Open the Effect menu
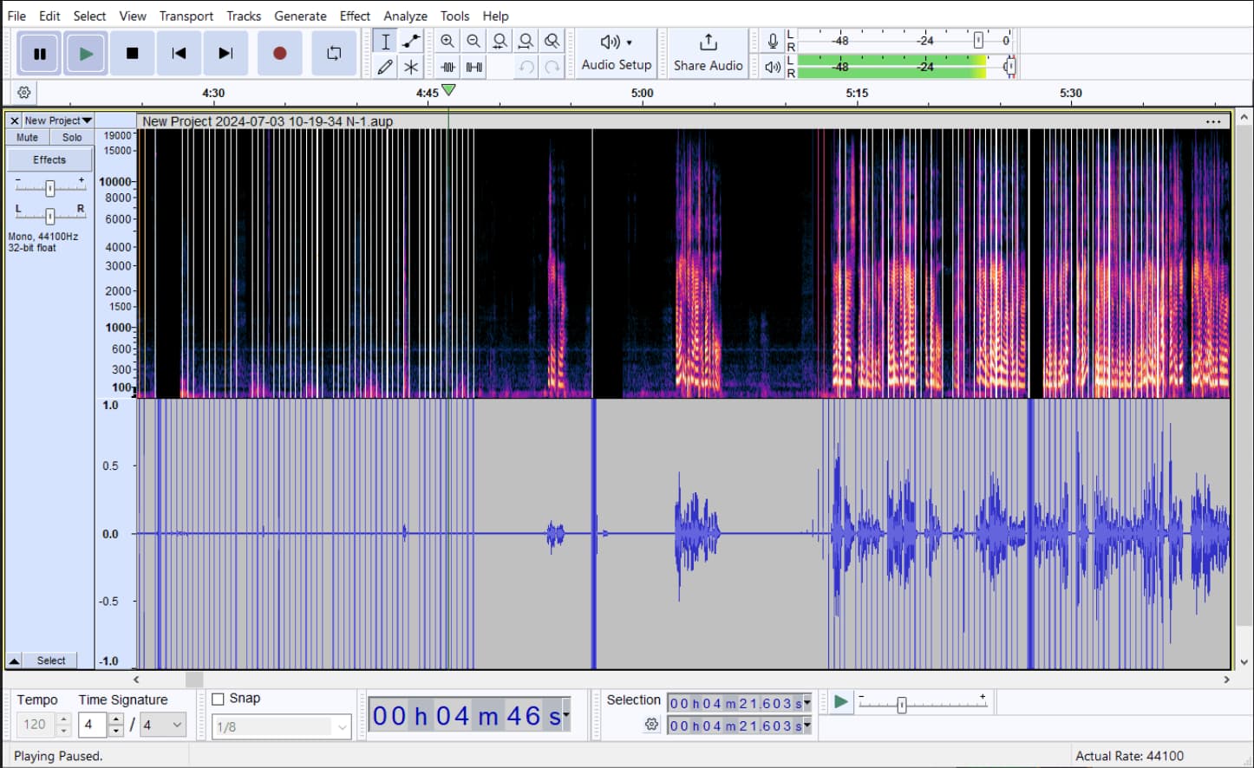This screenshot has width=1254, height=768. [355, 16]
